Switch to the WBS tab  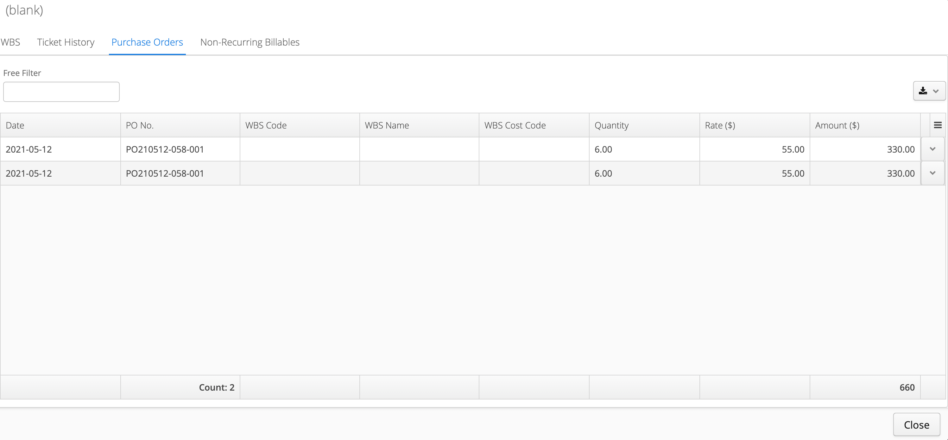pos(10,42)
